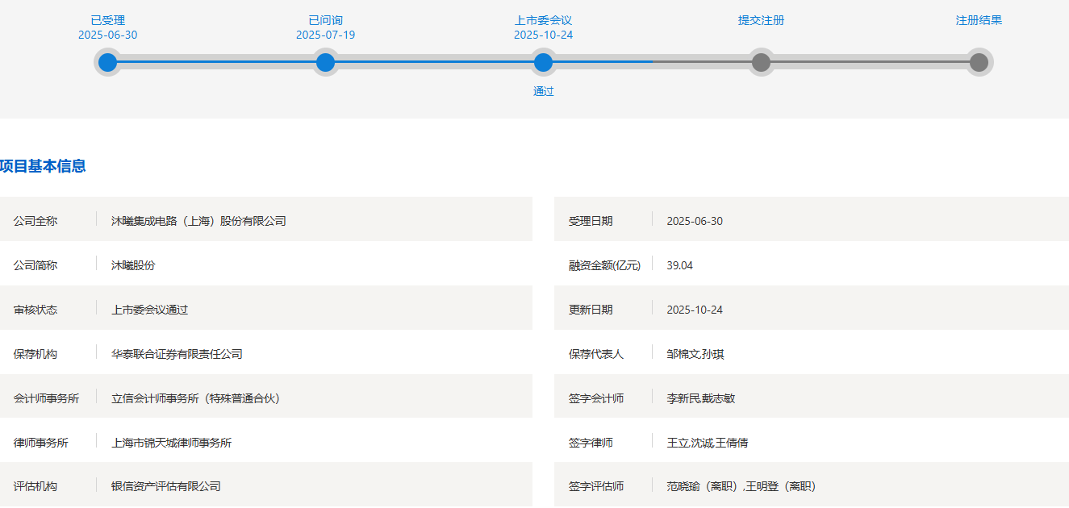
Task: Click sponsor 华泰联合证券有限责任公司
Action: pos(177,354)
